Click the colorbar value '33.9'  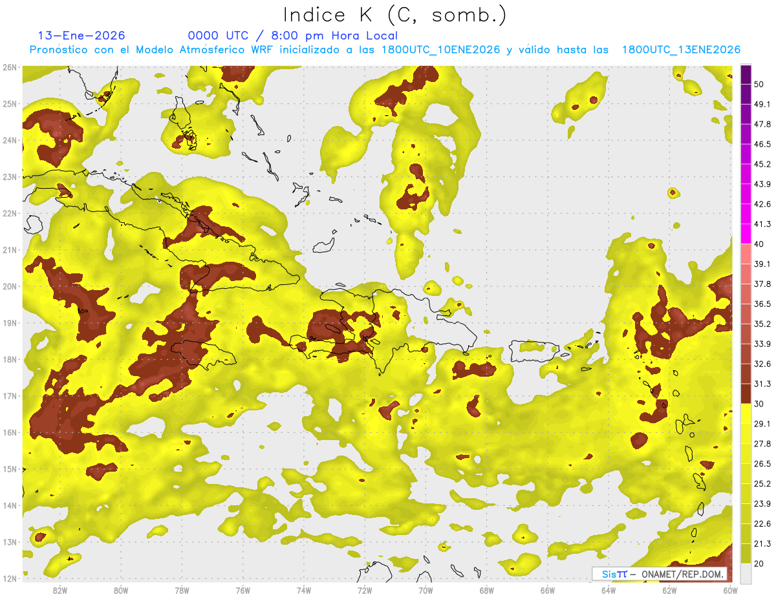coord(762,344)
